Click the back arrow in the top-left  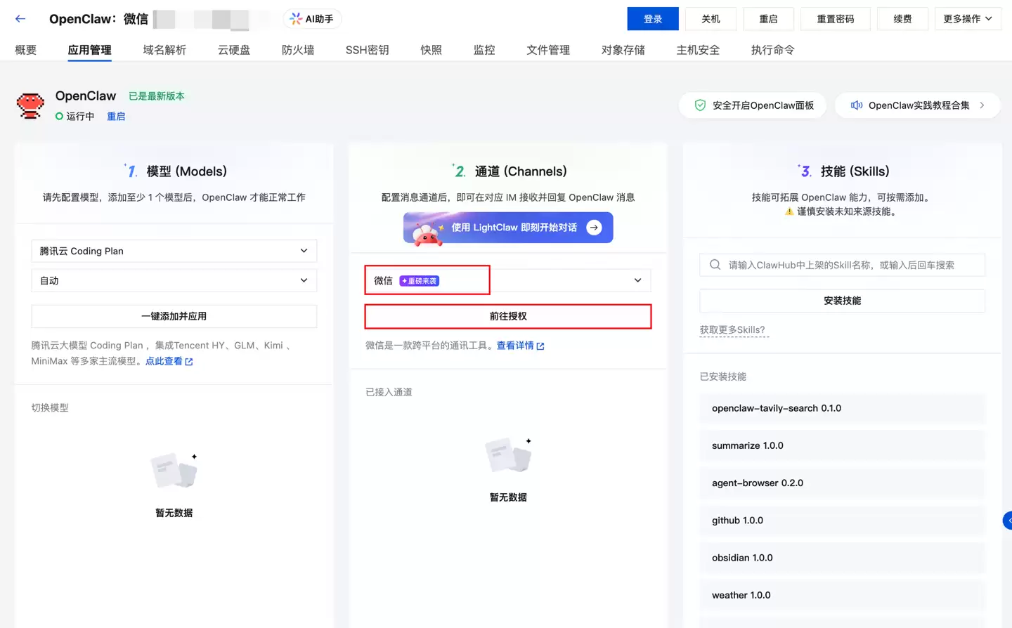[x=19, y=18]
